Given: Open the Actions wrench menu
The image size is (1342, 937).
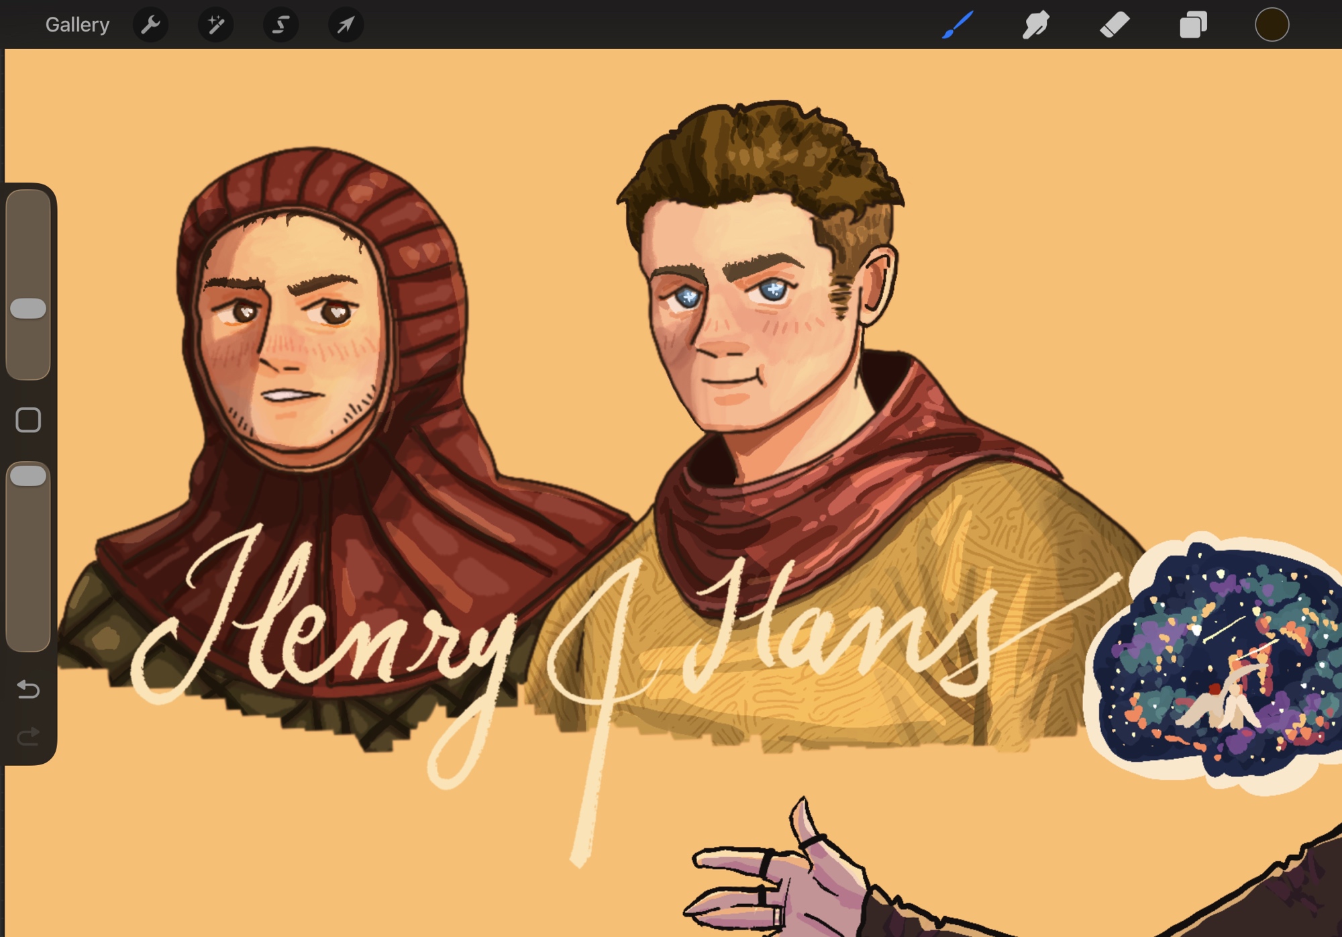Looking at the screenshot, I should click(x=150, y=25).
